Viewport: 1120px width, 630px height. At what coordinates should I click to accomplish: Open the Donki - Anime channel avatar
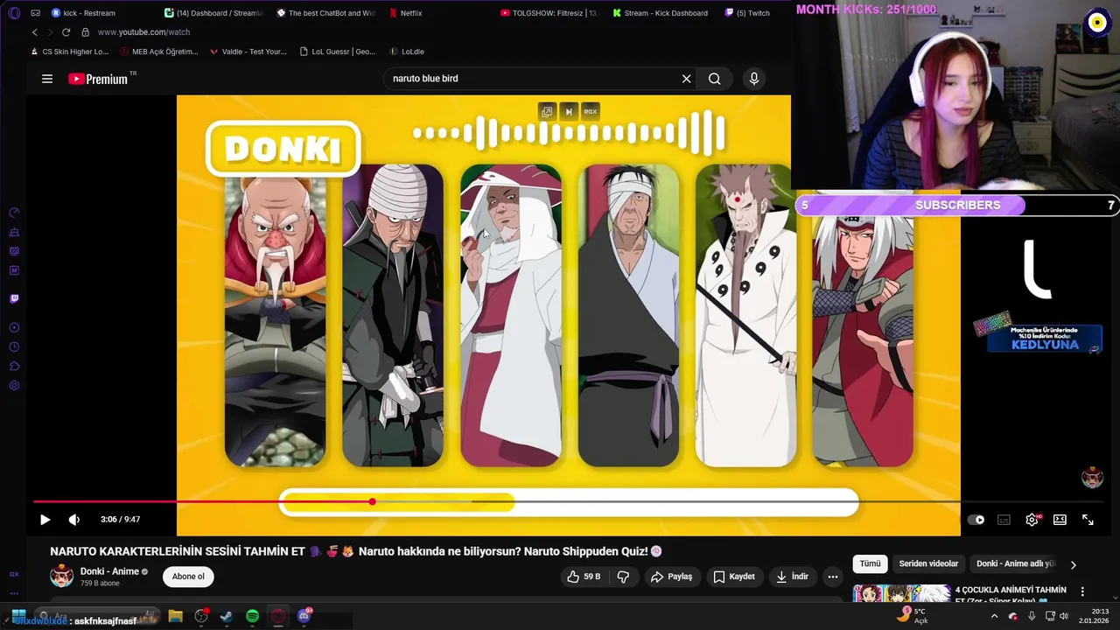(61, 577)
